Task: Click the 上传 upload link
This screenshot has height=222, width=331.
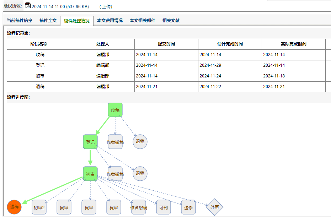Action: tap(106, 6)
